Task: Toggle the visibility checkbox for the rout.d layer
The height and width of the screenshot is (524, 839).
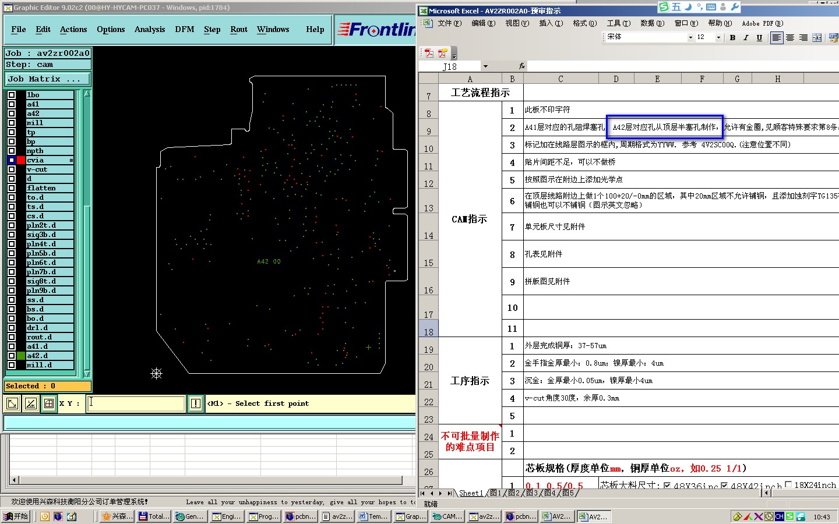Action: pyautogui.click(x=12, y=337)
